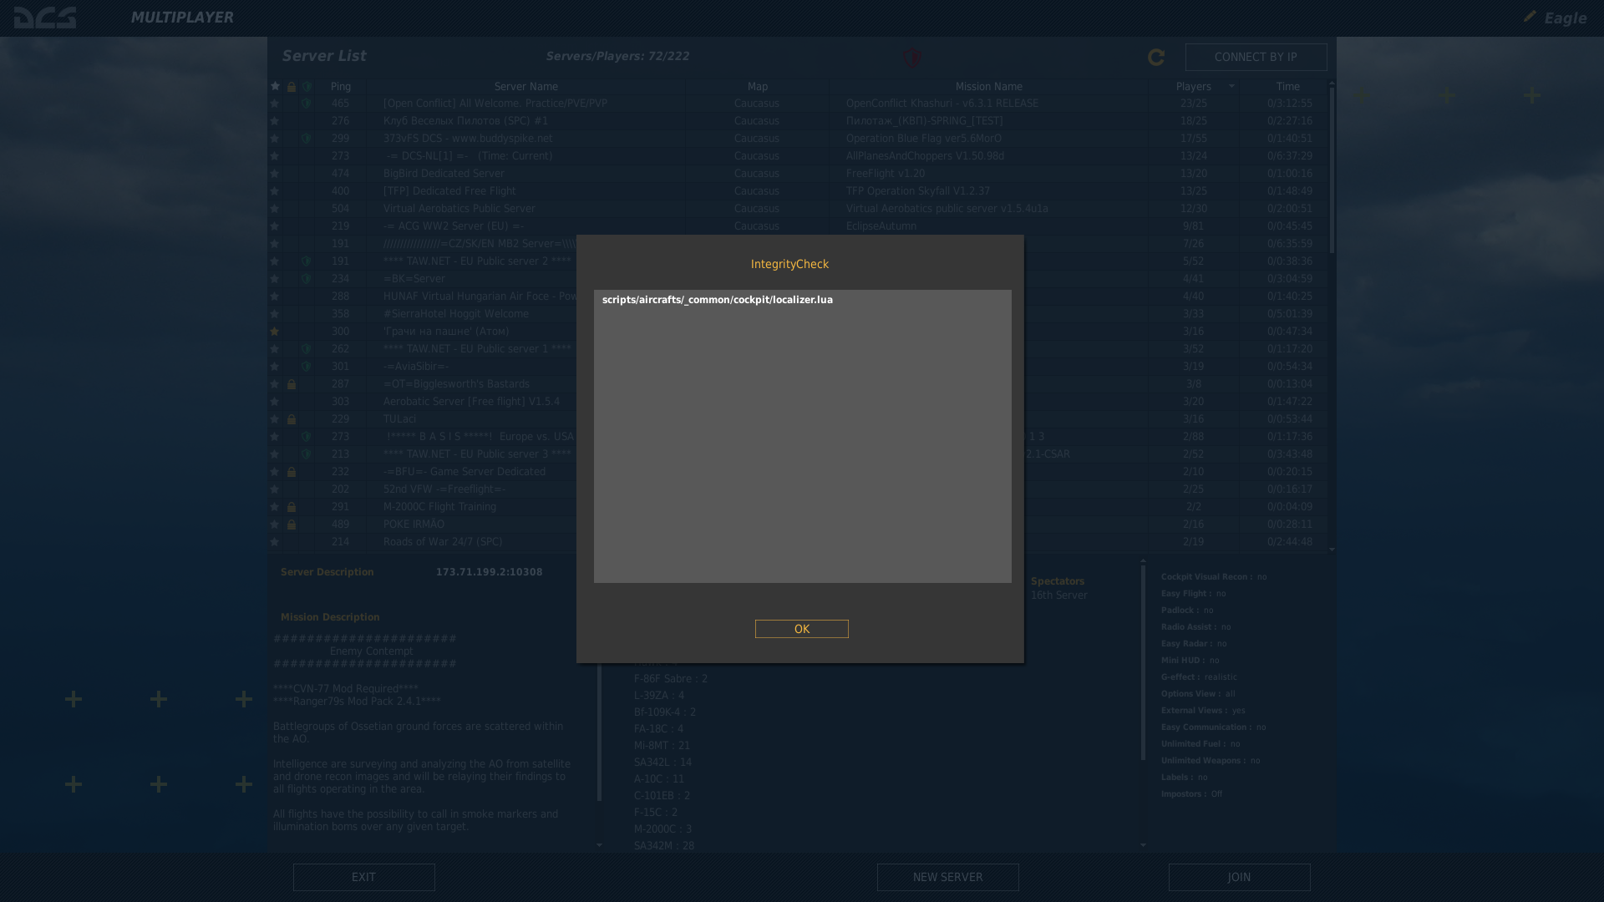
Task: Click lock icon on -=BFU=- Game Server row
Action: 292,472
